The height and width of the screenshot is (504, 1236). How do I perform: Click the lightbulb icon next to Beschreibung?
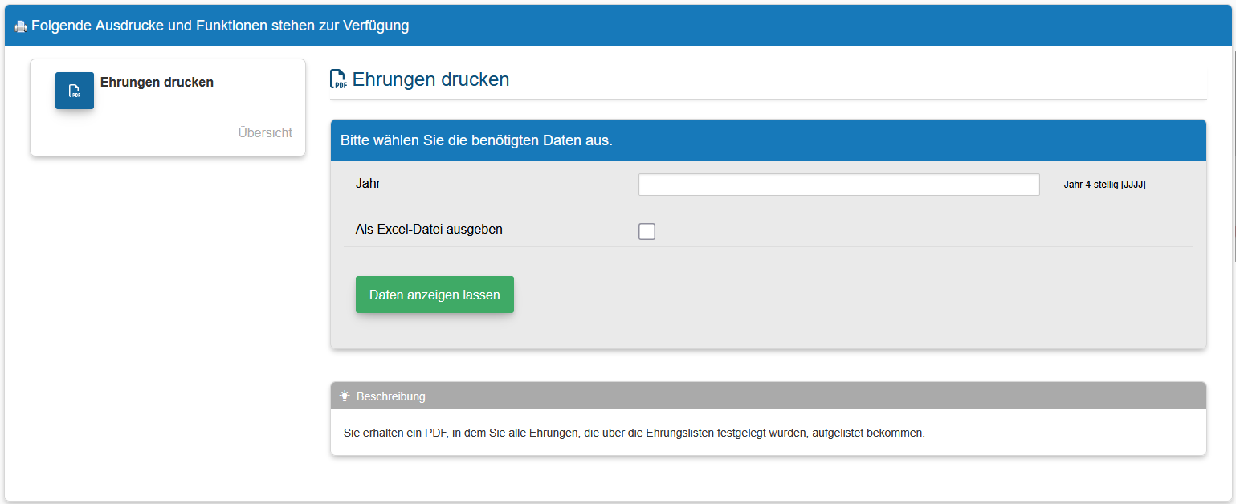tap(345, 396)
